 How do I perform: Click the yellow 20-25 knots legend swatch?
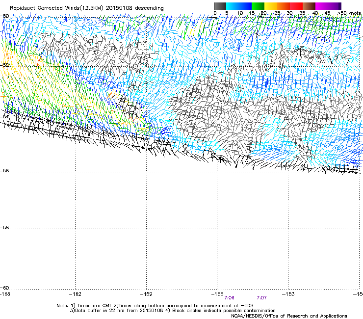pos(271,6)
